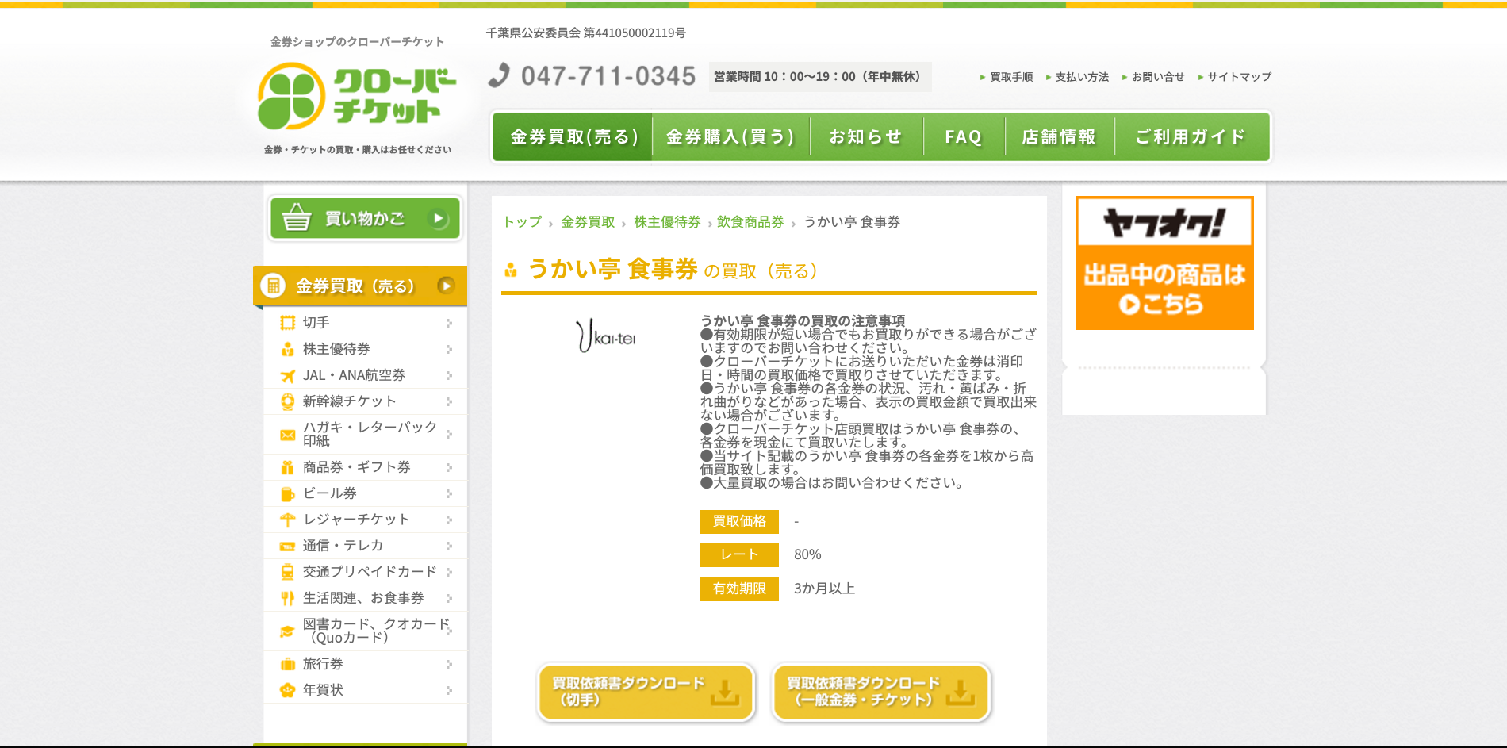This screenshot has height=748, width=1507.
Task: Click the beer mug icon for ビール券
Action: click(x=287, y=493)
